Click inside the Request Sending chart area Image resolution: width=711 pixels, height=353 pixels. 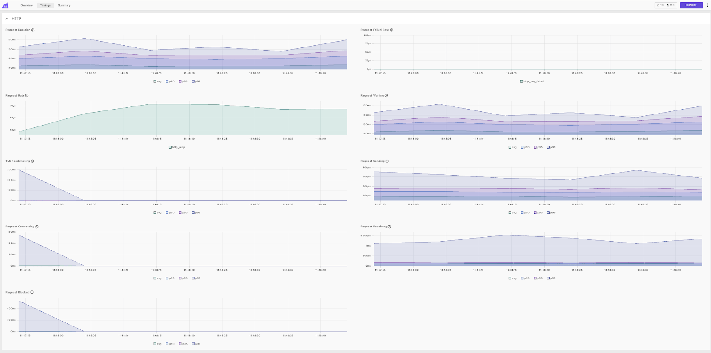[x=538, y=184]
